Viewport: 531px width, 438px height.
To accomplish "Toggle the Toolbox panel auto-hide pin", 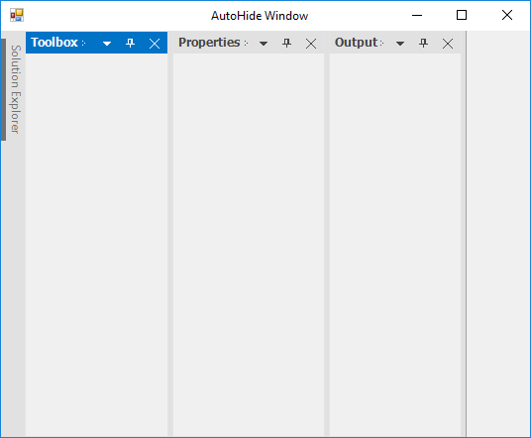I will click(x=131, y=43).
